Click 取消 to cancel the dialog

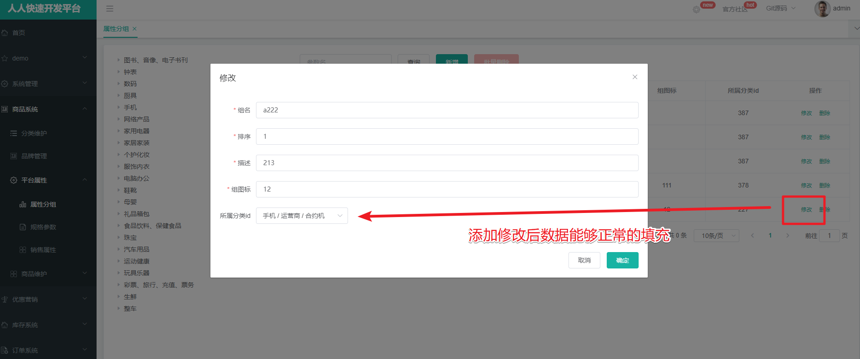tap(584, 260)
